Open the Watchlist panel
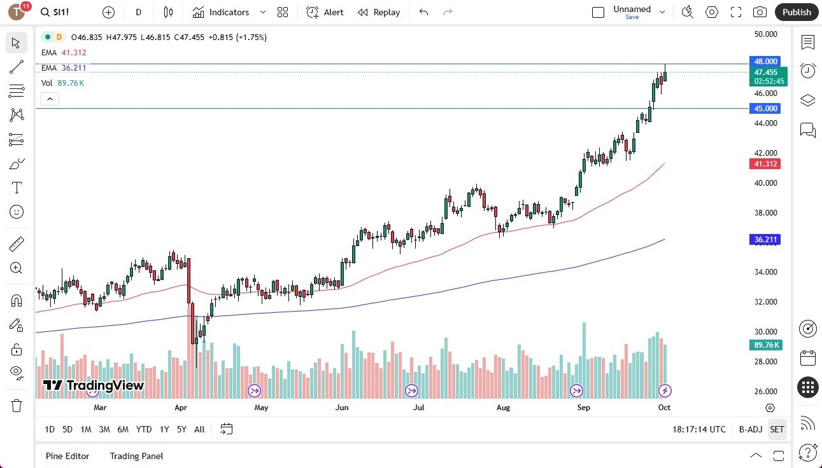Image resolution: width=822 pixels, height=468 pixels. 807,43
